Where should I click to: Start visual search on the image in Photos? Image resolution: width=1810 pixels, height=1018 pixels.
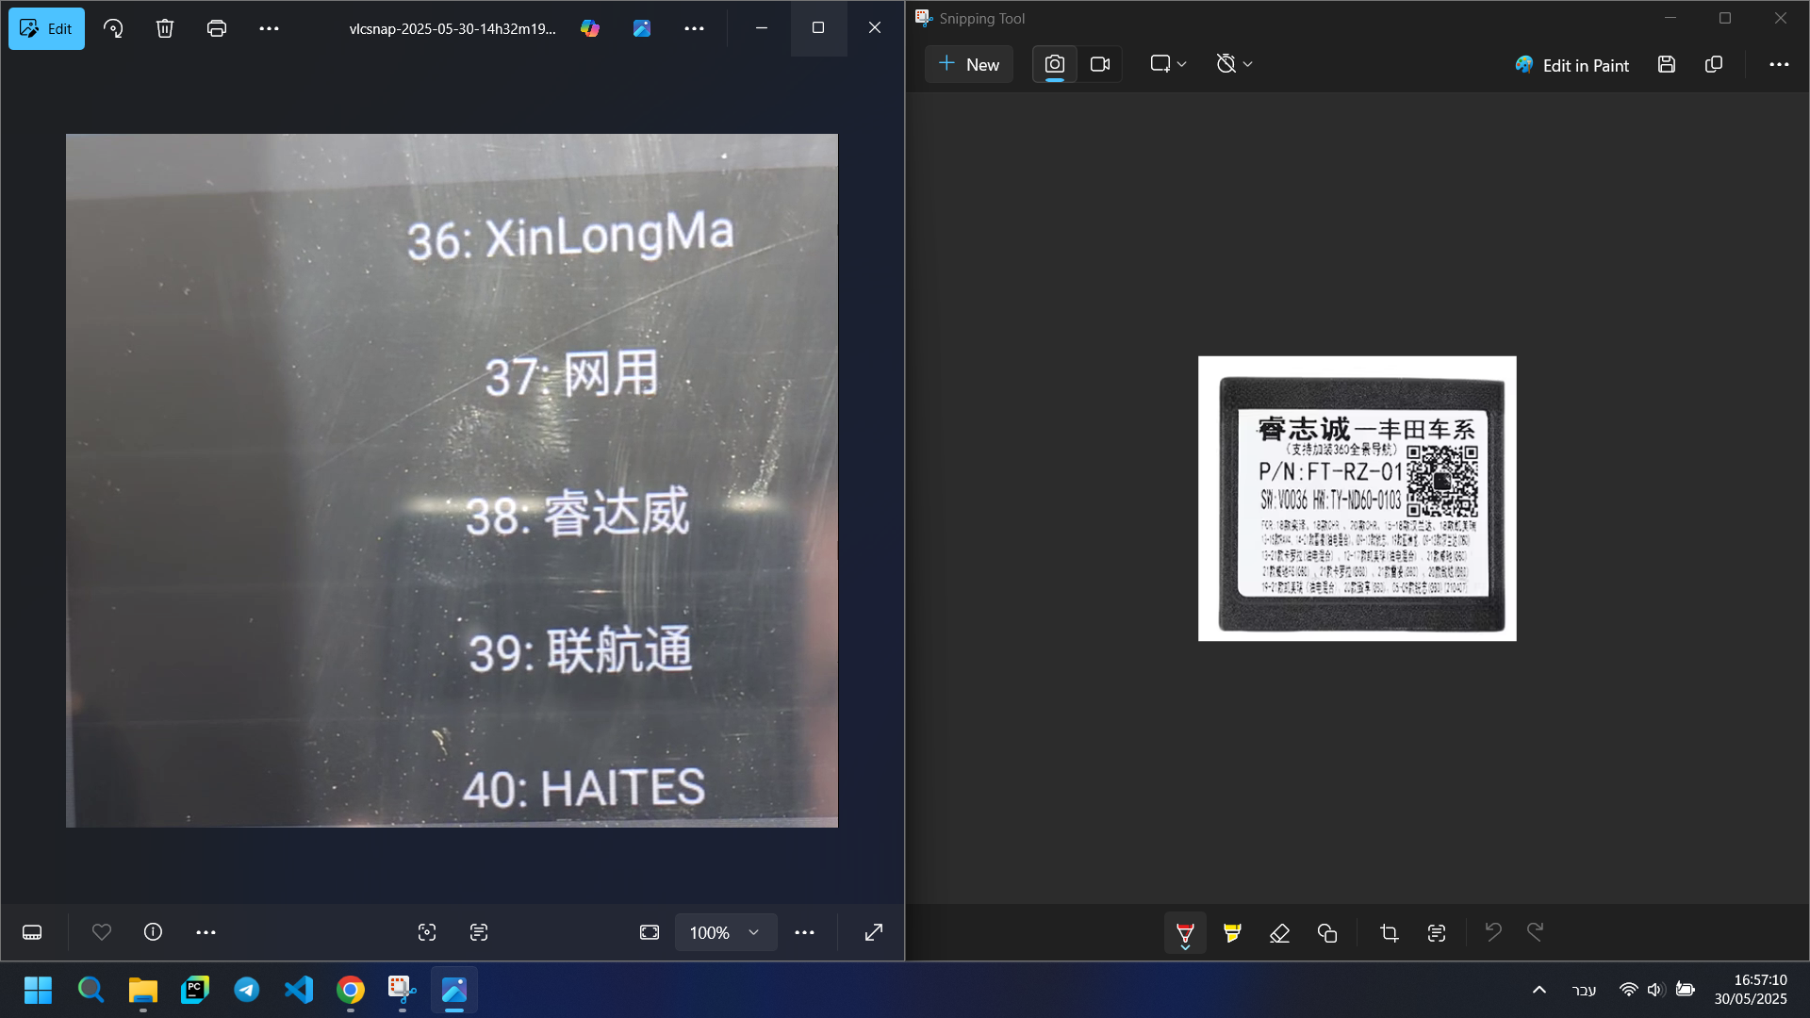click(427, 932)
